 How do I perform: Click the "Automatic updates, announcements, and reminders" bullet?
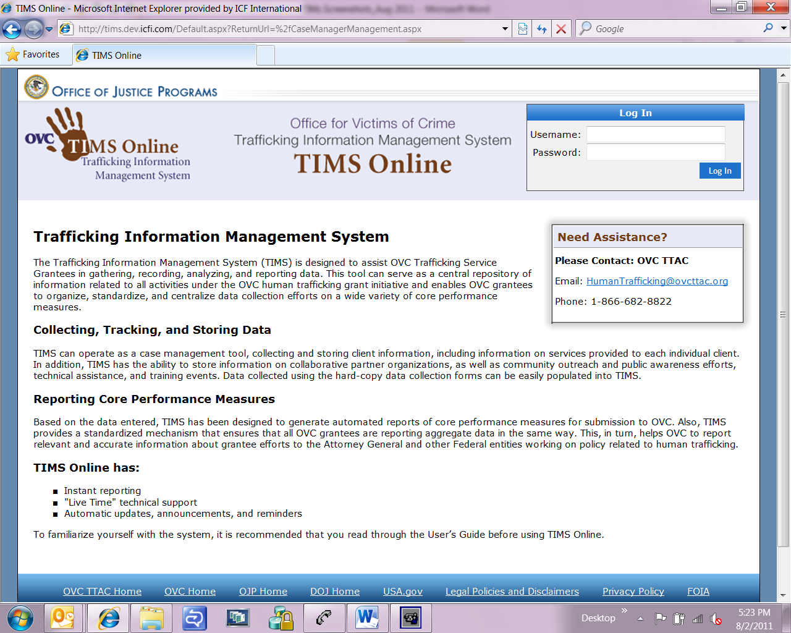(183, 514)
